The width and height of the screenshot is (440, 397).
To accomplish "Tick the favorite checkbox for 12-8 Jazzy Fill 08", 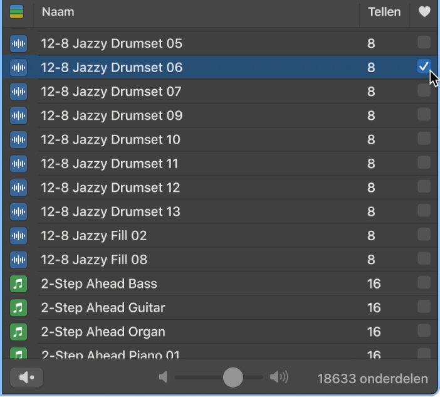I will tap(424, 259).
